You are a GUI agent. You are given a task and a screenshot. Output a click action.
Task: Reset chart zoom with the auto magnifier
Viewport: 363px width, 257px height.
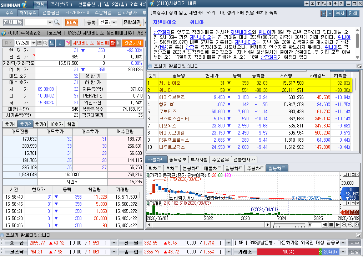[x=357, y=225]
